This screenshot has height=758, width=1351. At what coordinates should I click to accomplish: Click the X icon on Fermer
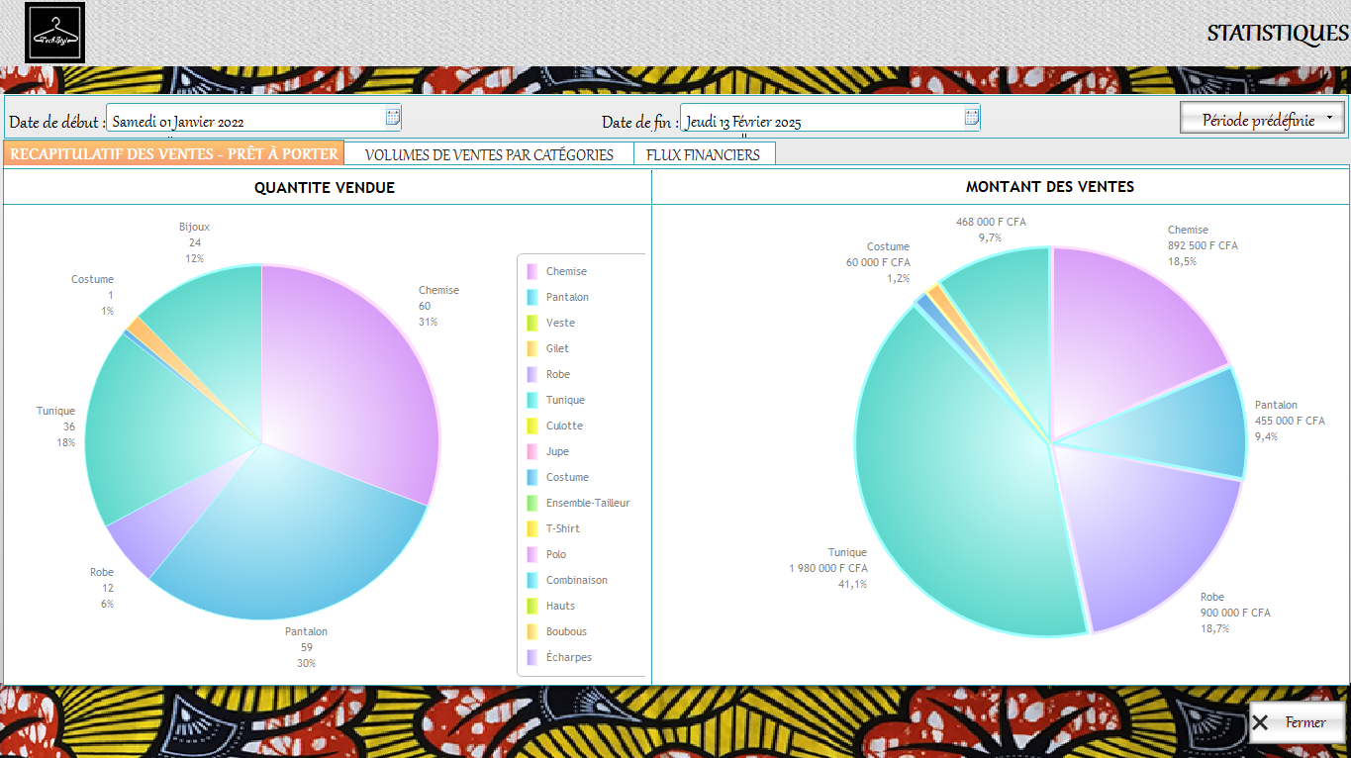point(1260,722)
